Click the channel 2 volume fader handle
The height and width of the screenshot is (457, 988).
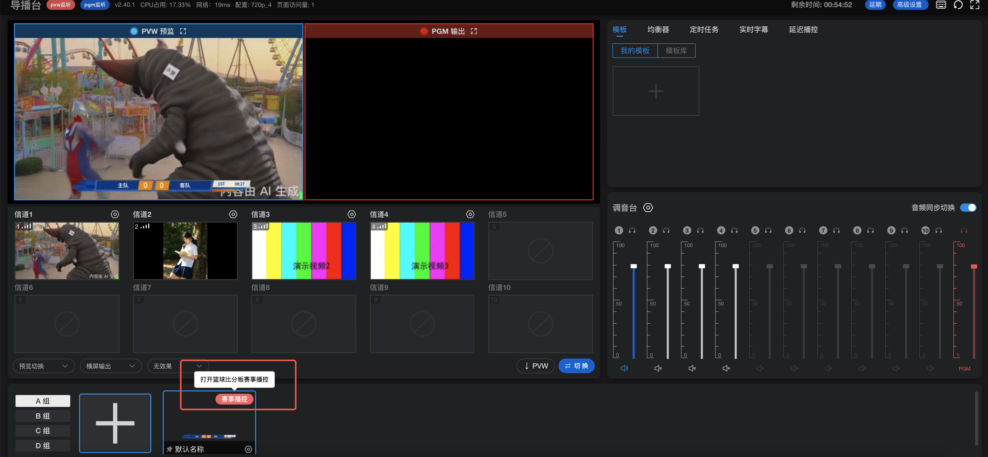coord(668,266)
